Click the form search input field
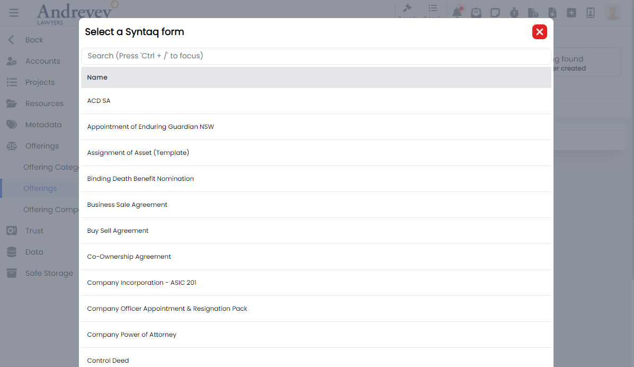The height and width of the screenshot is (367, 634). pos(316,56)
